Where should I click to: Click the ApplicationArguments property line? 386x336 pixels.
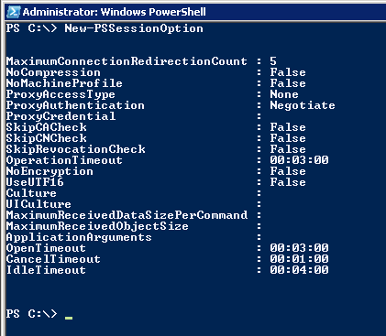tap(134, 237)
